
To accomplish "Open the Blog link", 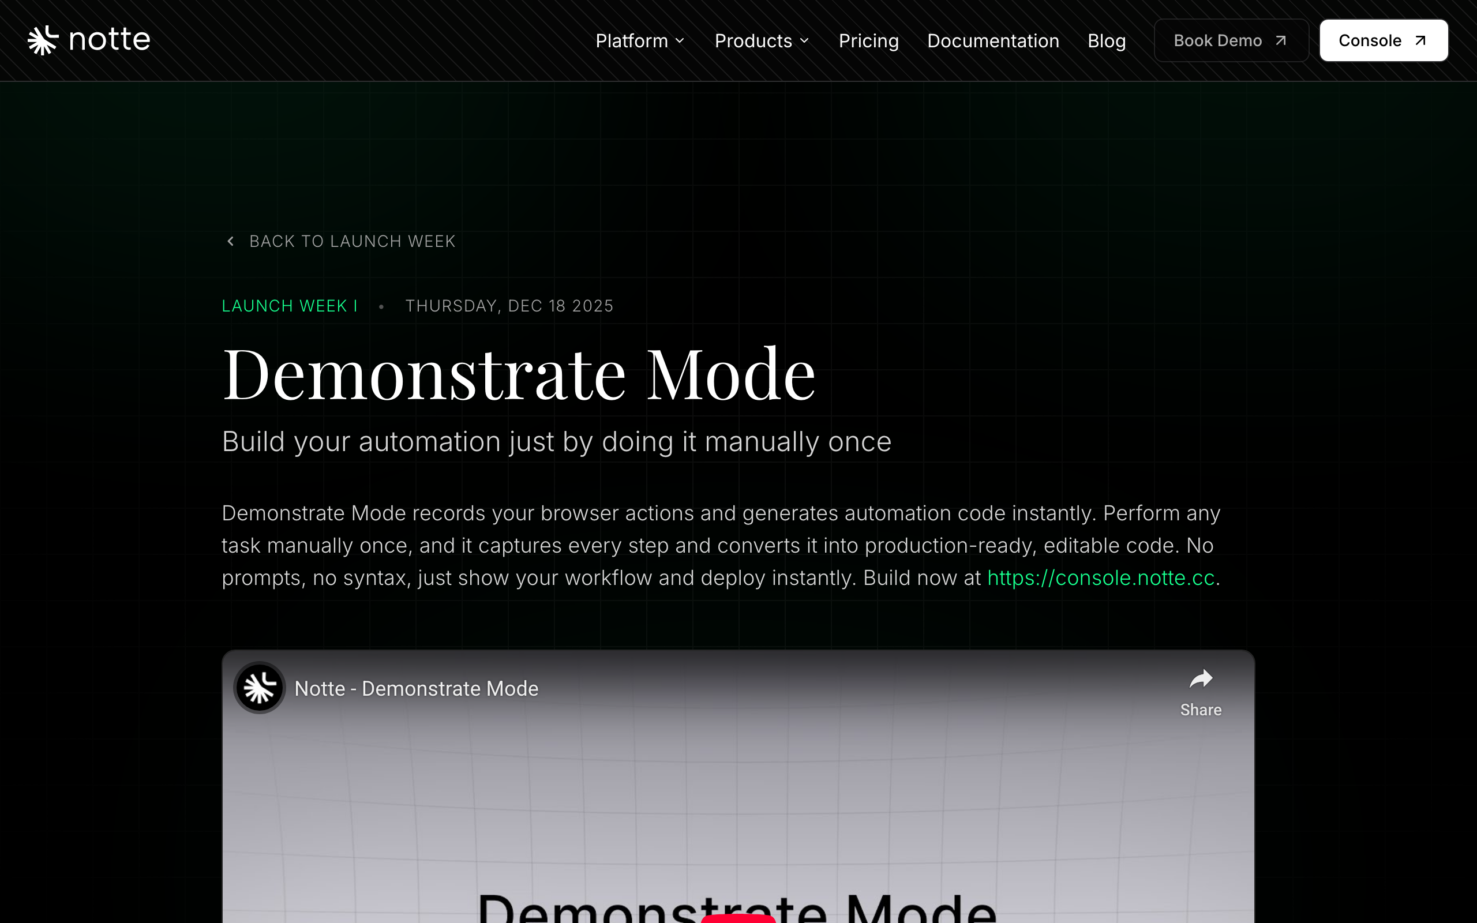I will [x=1106, y=41].
